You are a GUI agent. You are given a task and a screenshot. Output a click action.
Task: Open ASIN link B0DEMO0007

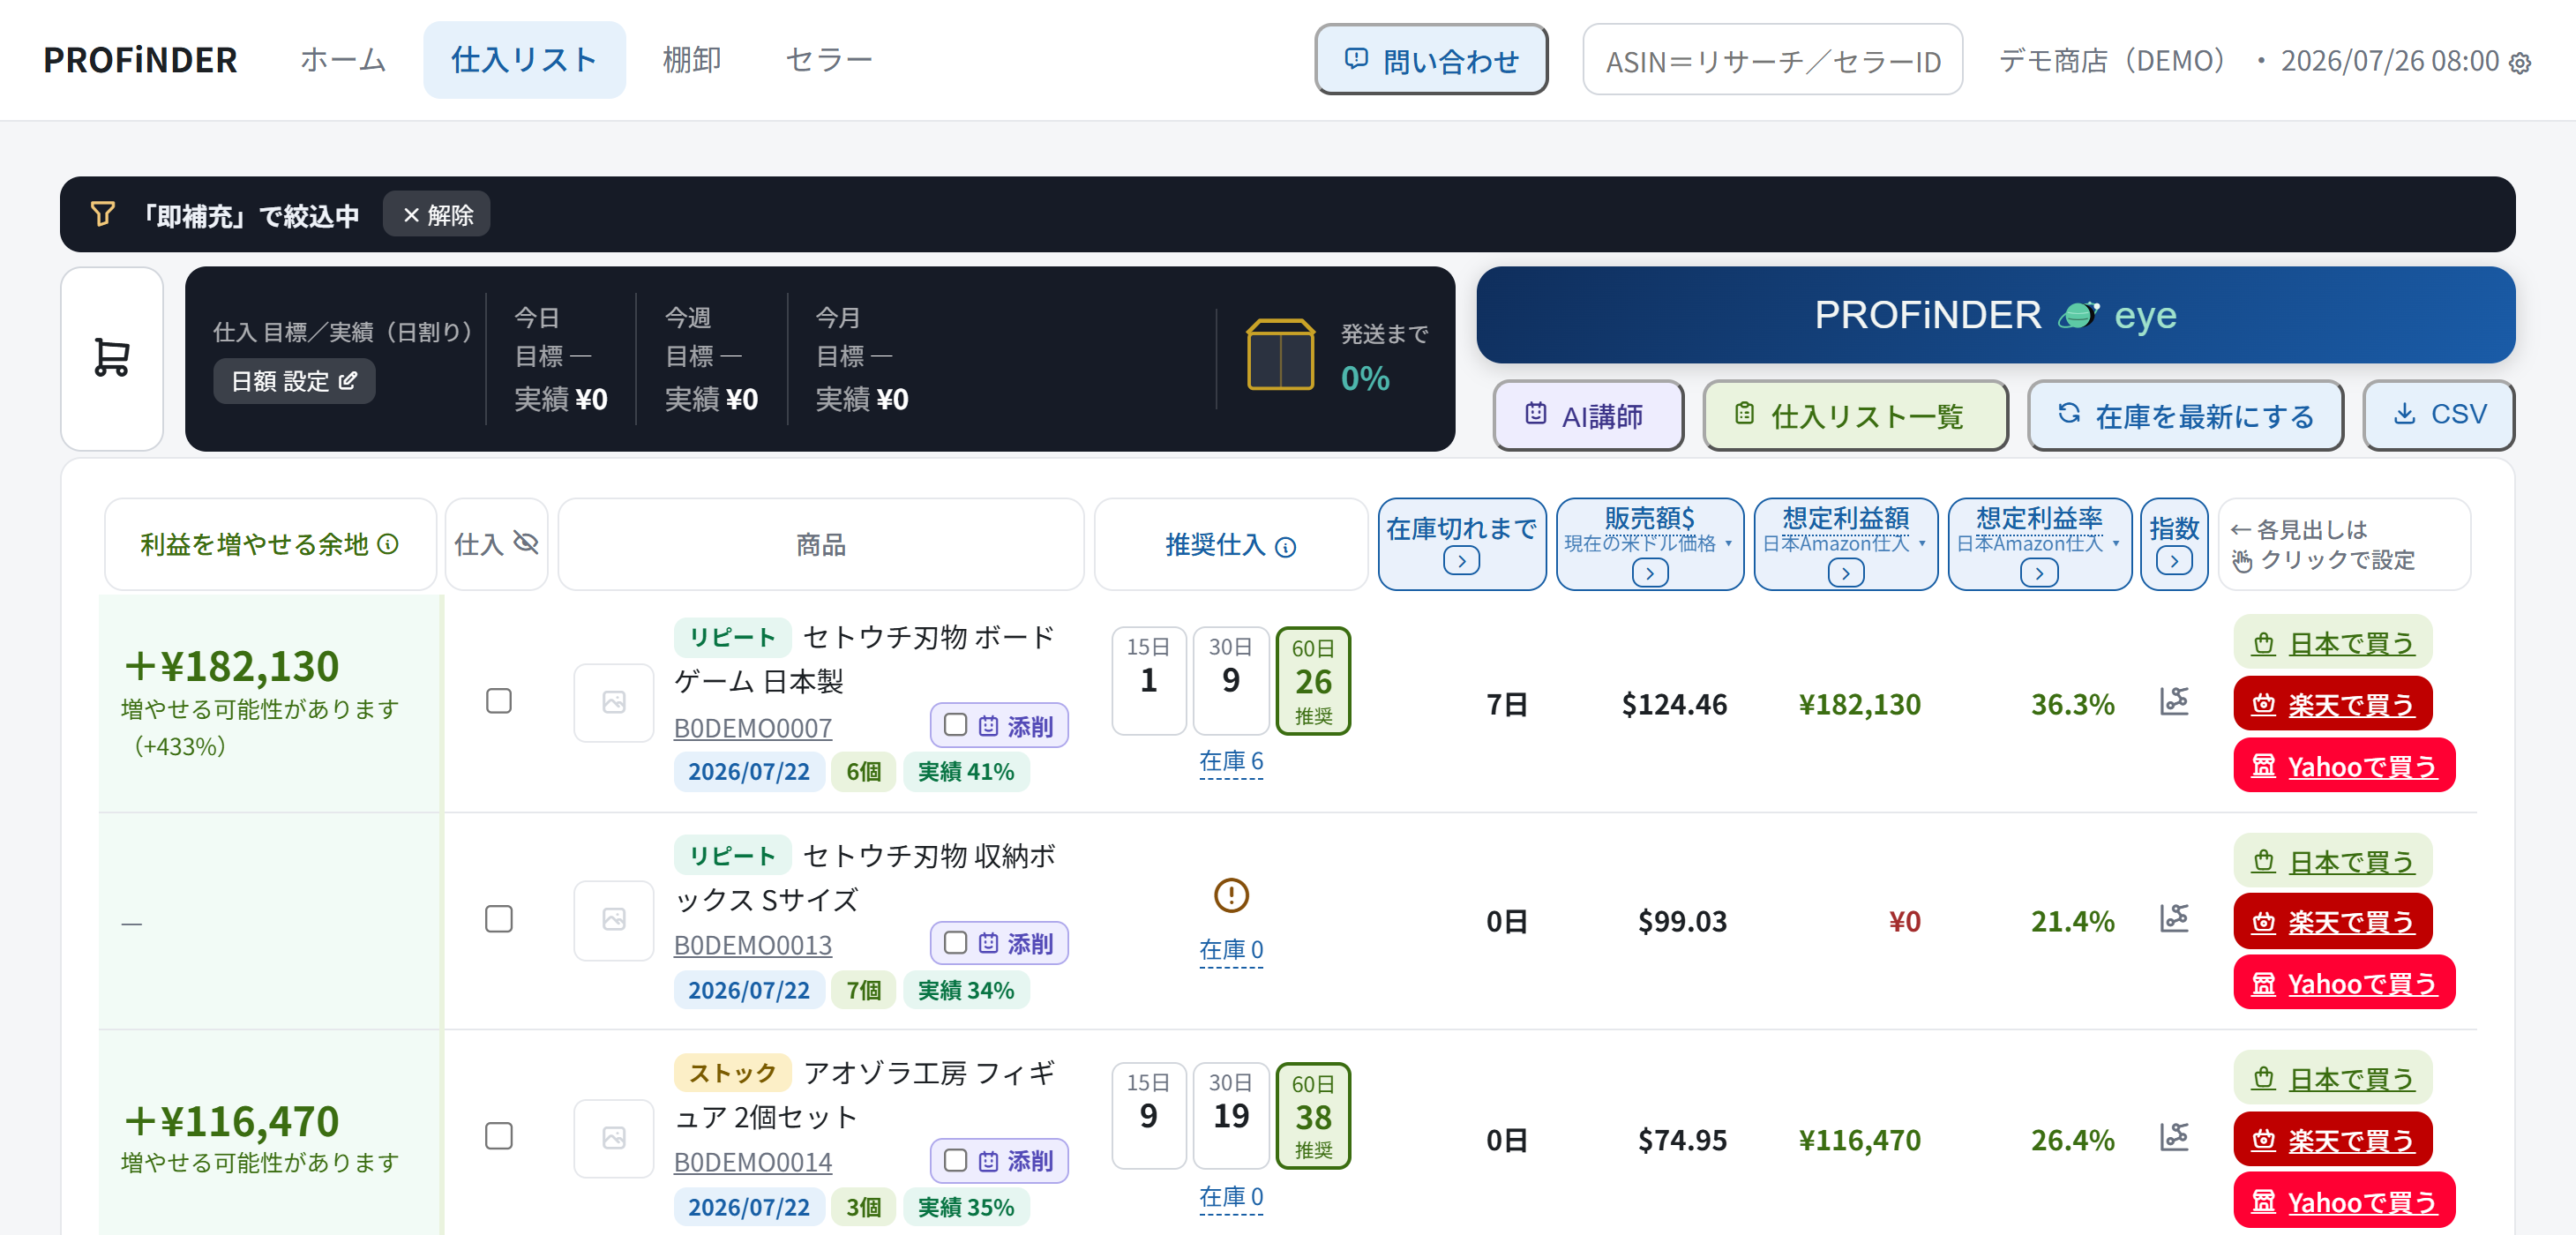tap(753, 728)
